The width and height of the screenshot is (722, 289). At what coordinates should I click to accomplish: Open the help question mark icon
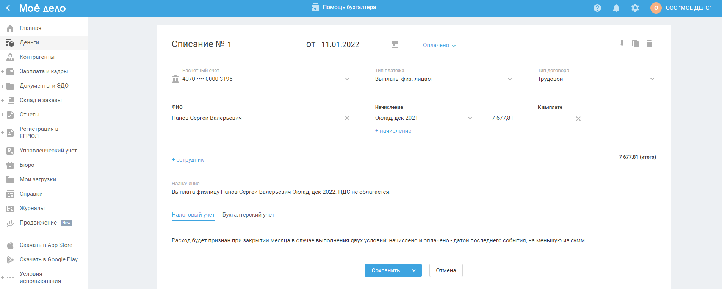point(597,8)
